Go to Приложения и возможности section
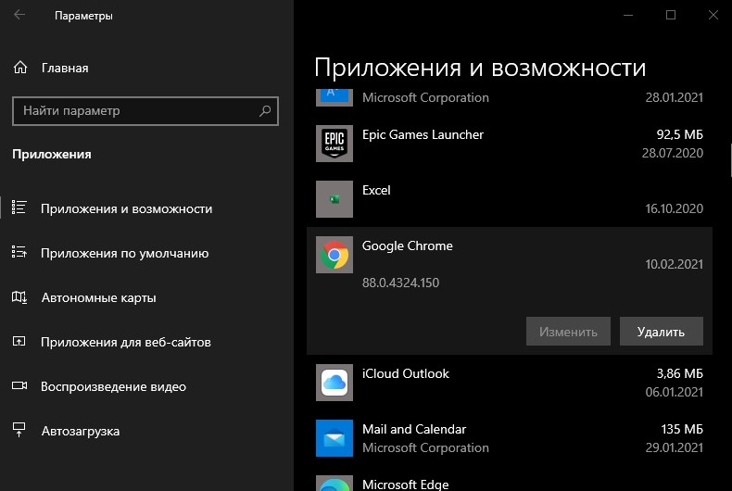732x491 pixels. coord(127,208)
